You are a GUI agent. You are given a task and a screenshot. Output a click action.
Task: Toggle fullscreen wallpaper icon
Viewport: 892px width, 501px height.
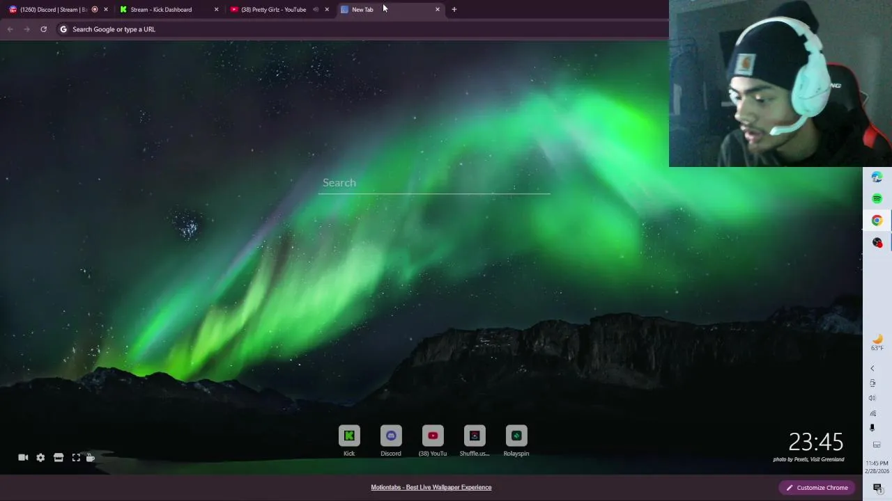[x=76, y=457]
